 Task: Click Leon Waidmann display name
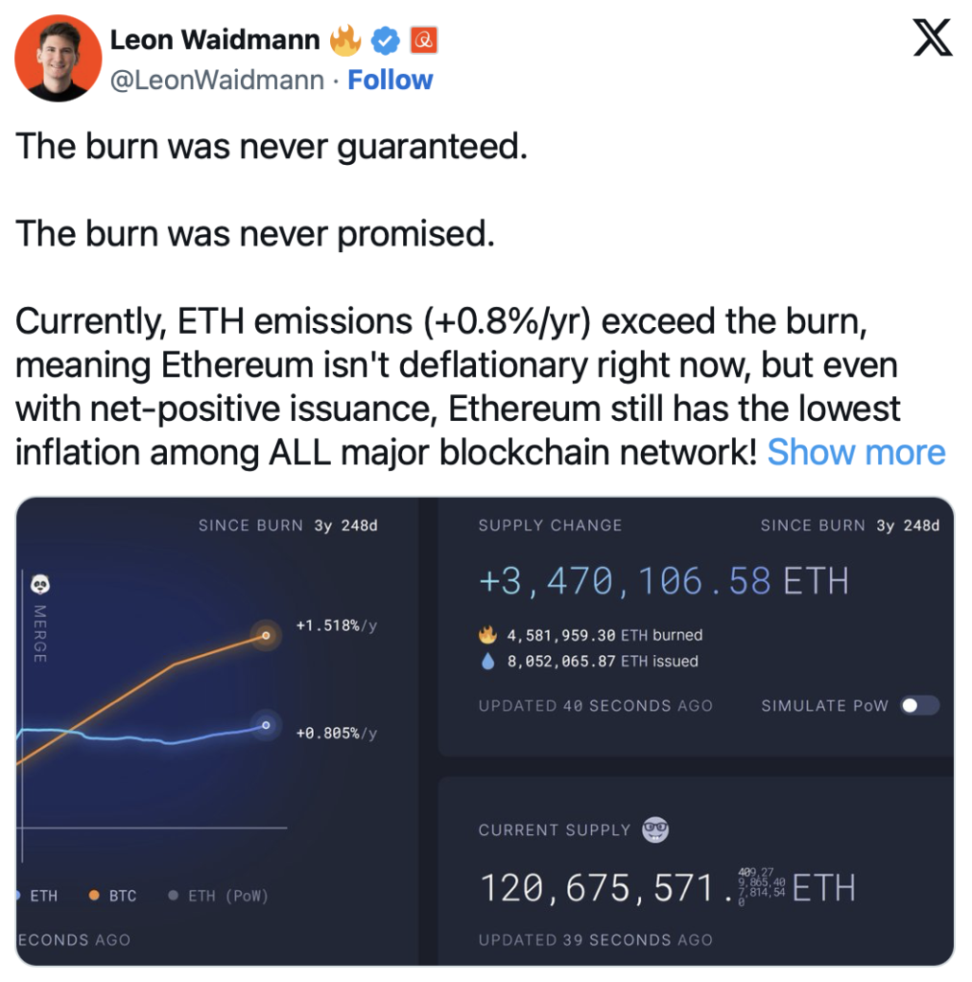pyautogui.click(x=215, y=40)
